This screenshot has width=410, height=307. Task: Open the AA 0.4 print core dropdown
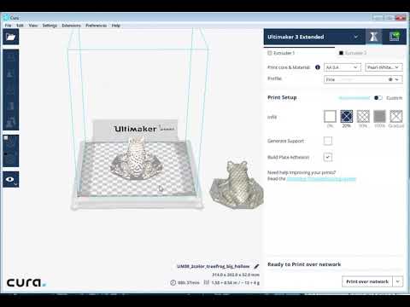343,67
